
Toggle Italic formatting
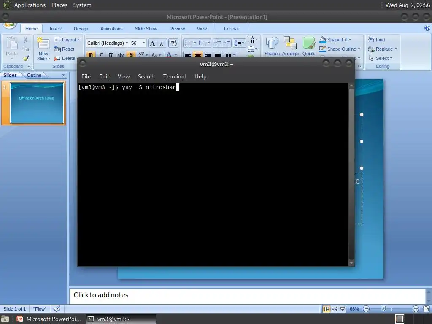click(100, 55)
